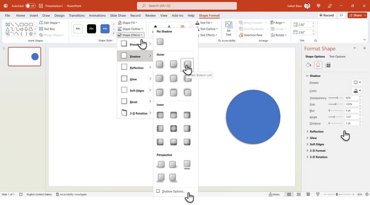The height and width of the screenshot is (205, 370).
Task: Select the blue circle on the slide
Action: point(253,117)
